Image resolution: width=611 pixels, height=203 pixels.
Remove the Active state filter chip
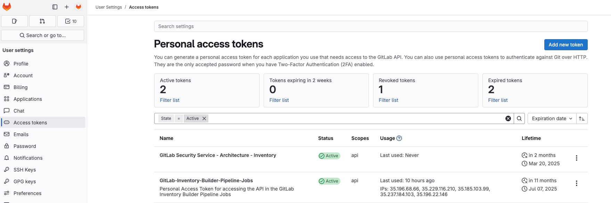tap(204, 118)
